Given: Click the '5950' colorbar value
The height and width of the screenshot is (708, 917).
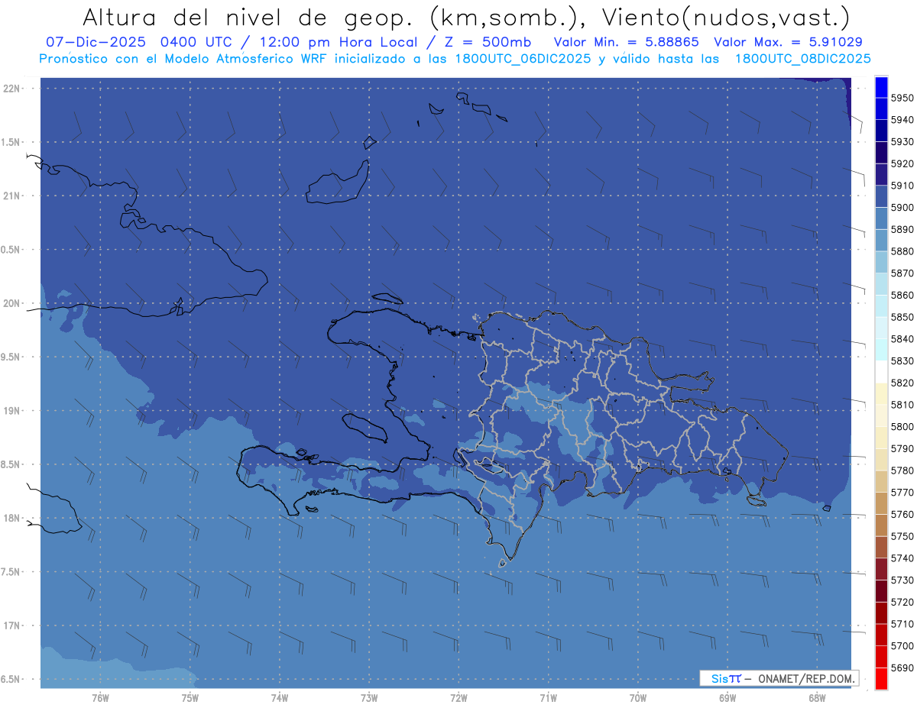Looking at the screenshot, I should pos(902,98).
